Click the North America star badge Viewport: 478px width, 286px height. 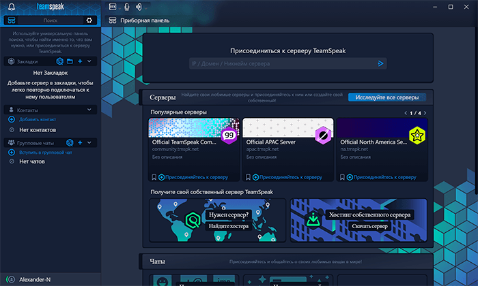417,136
